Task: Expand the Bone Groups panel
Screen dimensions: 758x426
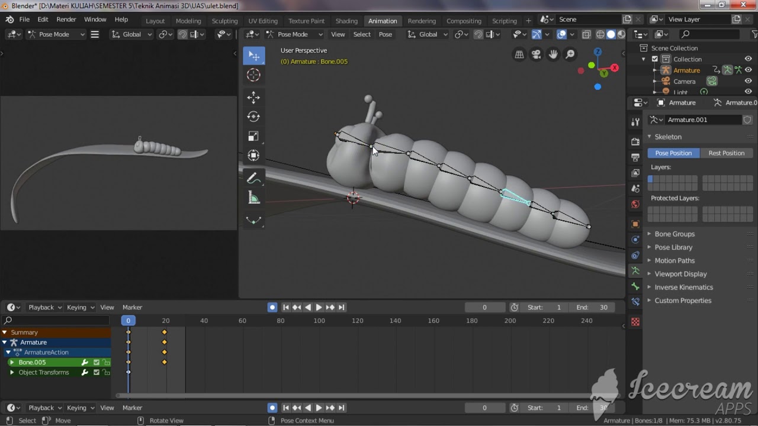Action: [x=674, y=234]
